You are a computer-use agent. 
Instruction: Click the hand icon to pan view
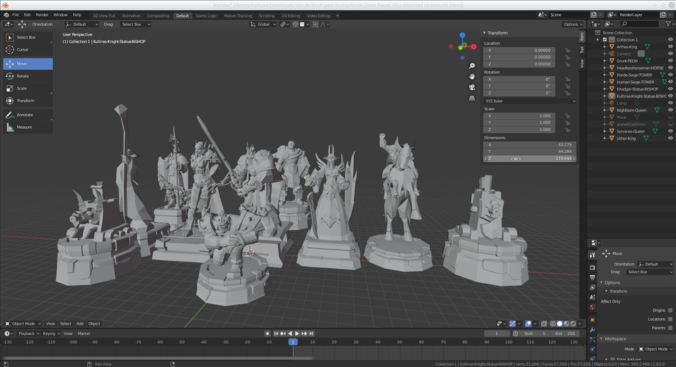[x=472, y=77]
